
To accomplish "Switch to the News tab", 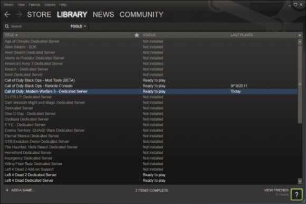I will [x=103, y=14].
